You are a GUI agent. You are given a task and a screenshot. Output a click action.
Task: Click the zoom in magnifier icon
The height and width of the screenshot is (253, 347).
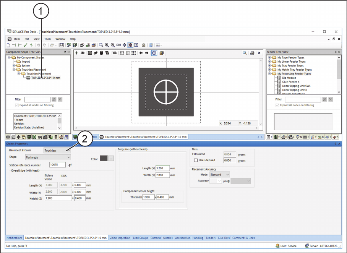pyautogui.click(x=107, y=45)
